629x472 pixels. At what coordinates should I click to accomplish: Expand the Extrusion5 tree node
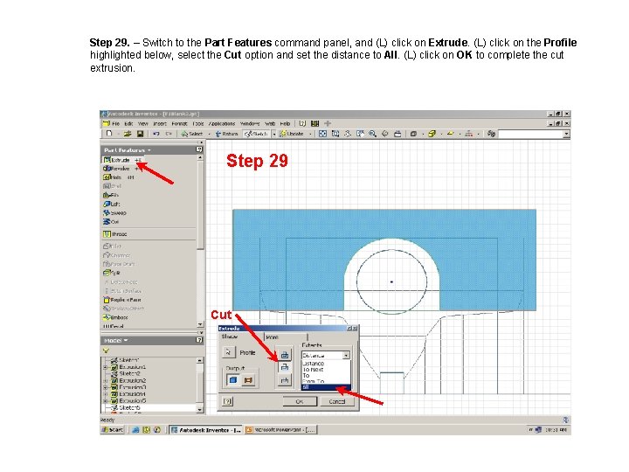(x=106, y=401)
